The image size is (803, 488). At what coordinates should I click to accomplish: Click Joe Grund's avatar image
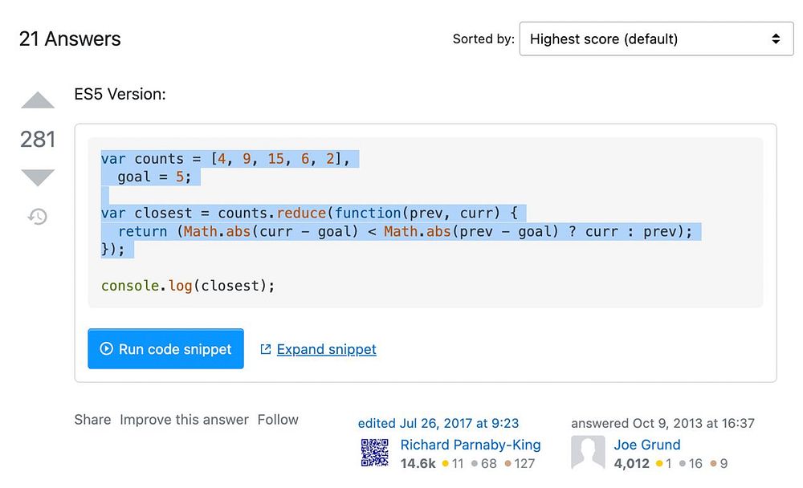click(x=588, y=453)
